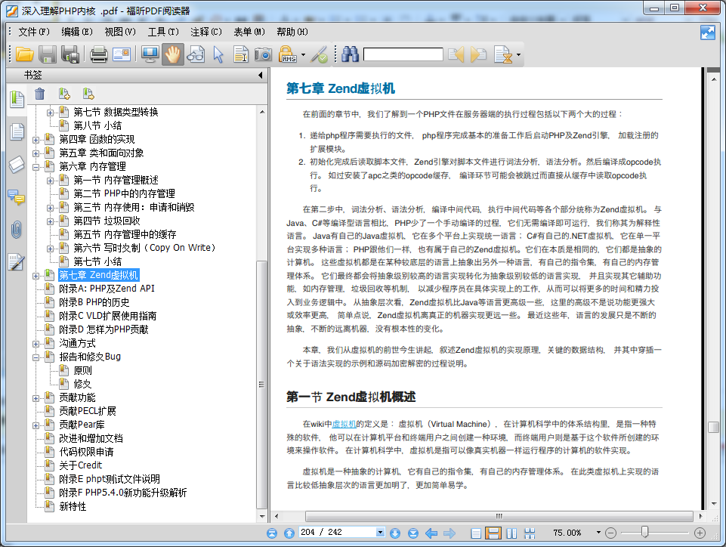
Task: Open the Bookmarks side panel icon
Action: tap(17, 99)
